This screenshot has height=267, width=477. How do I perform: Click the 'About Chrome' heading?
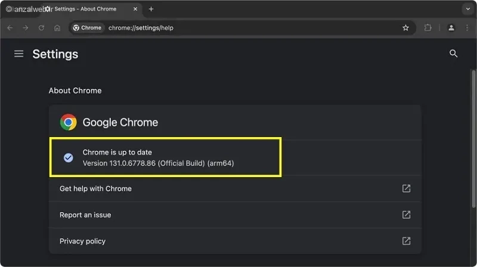tap(75, 91)
